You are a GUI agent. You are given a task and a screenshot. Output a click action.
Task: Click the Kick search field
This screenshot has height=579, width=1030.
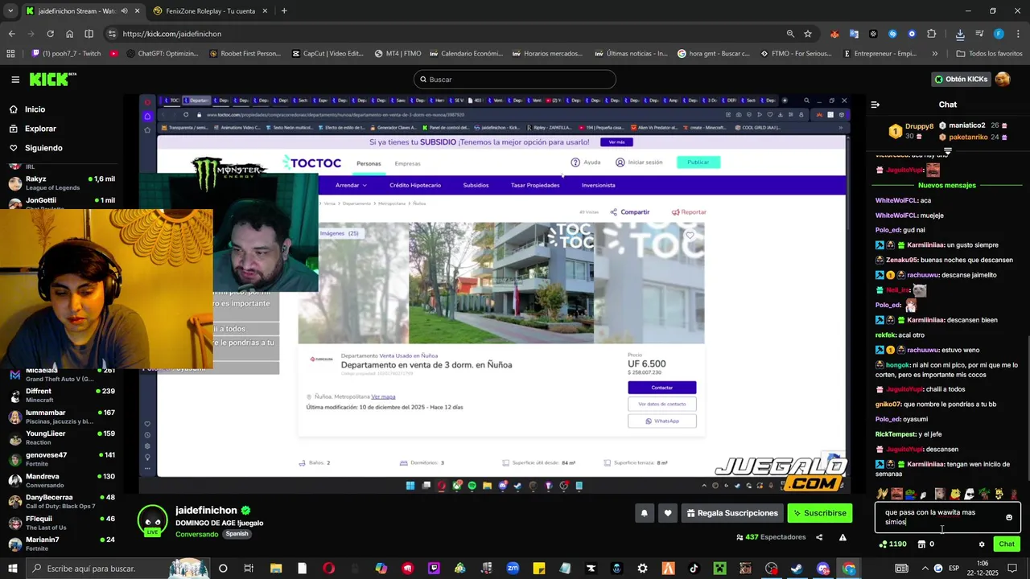515,80
